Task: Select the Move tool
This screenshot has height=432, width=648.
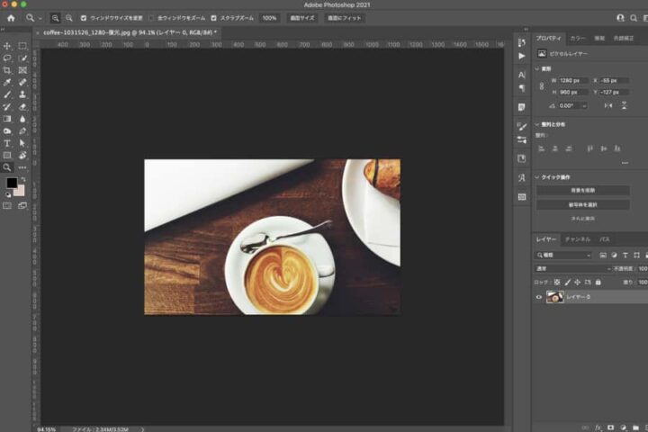Action: (x=7, y=46)
